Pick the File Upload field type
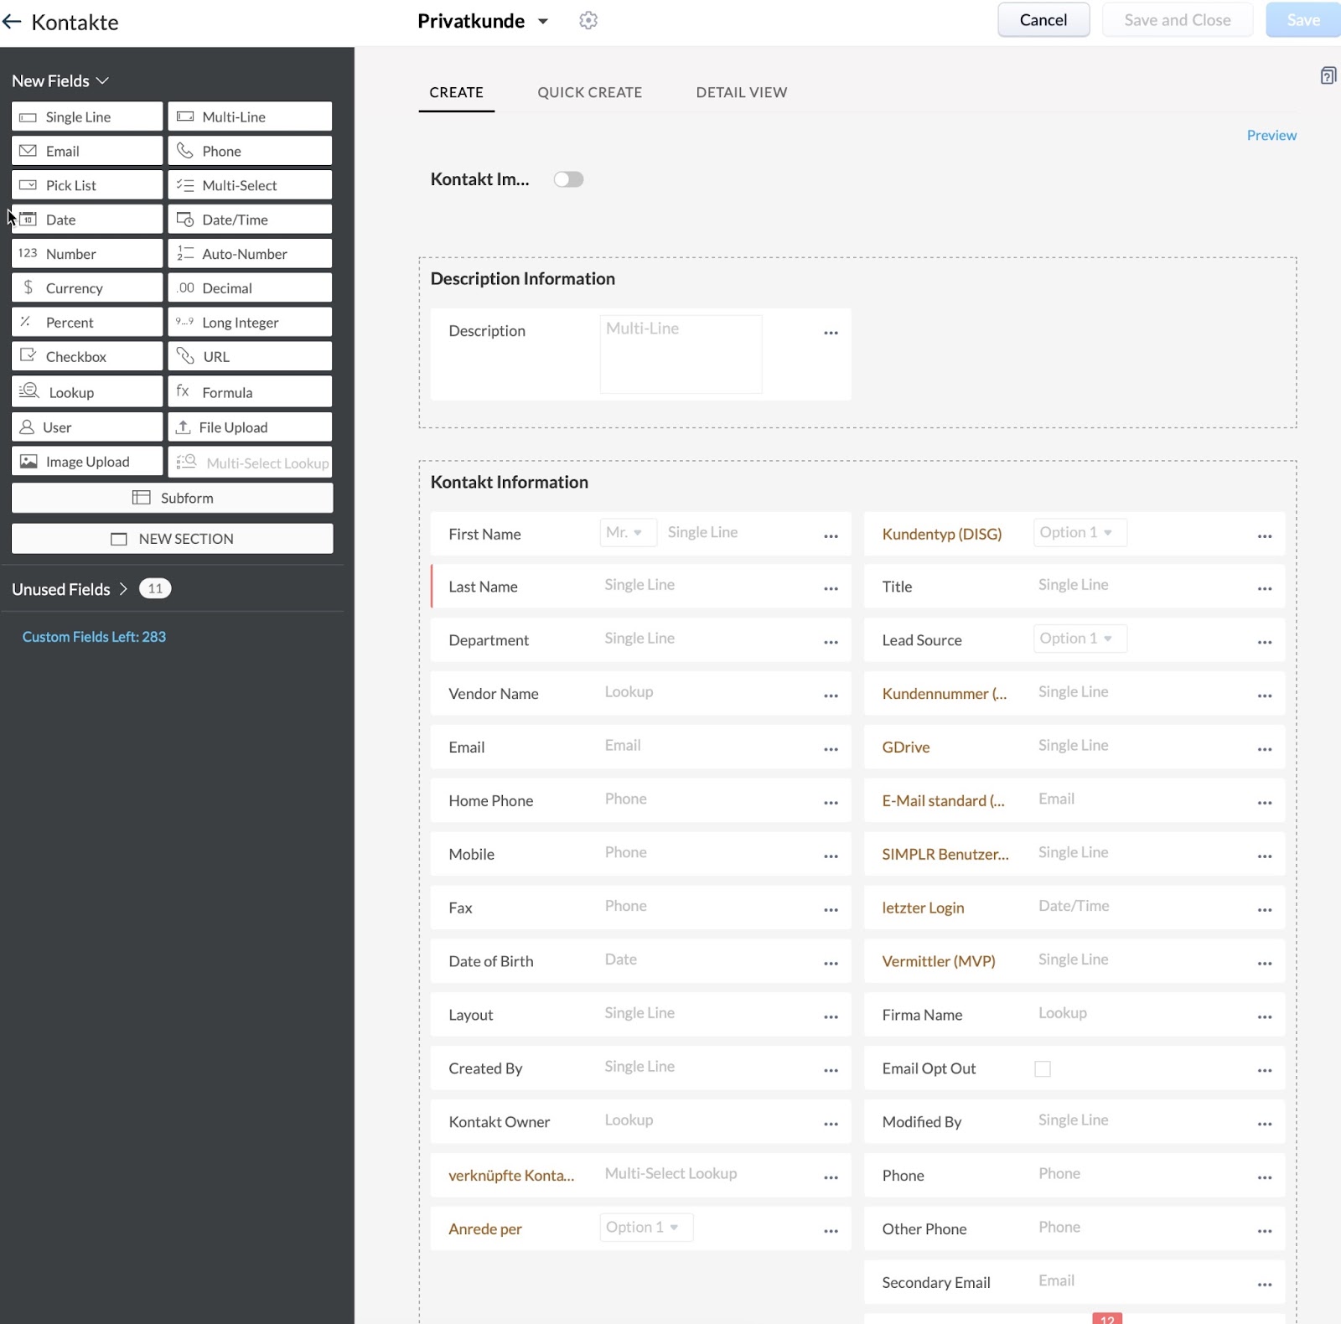The width and height of the screenshot is (1341, 1324). click(250, 427)
